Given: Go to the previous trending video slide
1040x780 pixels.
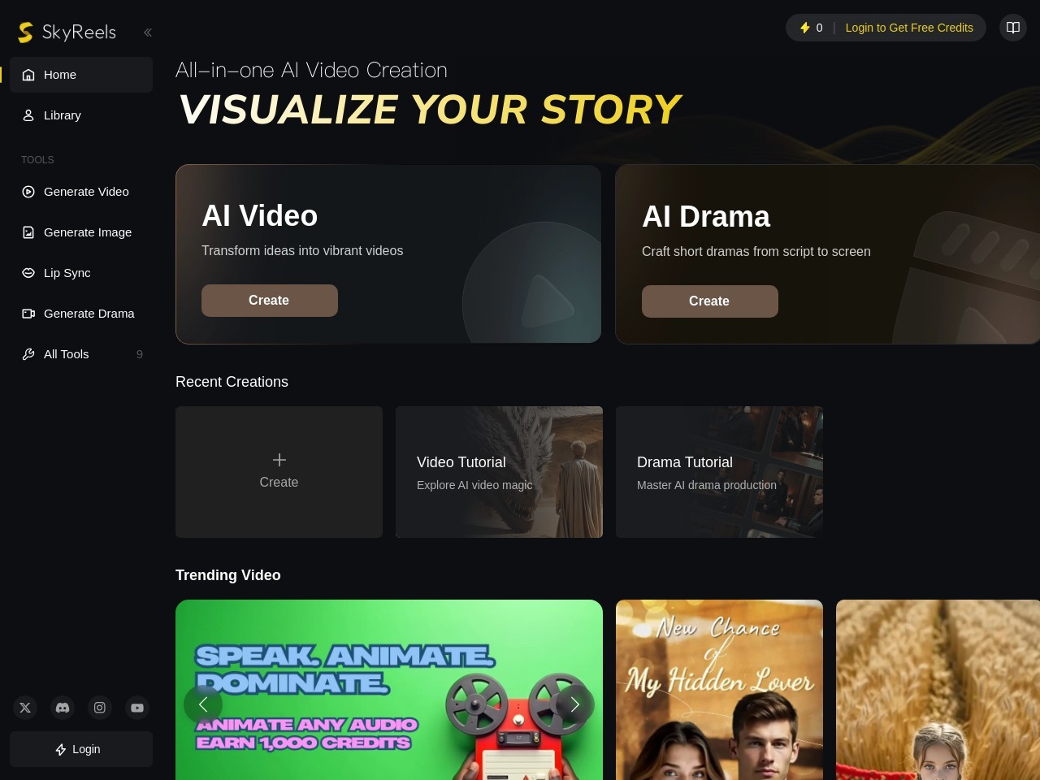Looking at the screenshot, I should click(x=203, y=704).
